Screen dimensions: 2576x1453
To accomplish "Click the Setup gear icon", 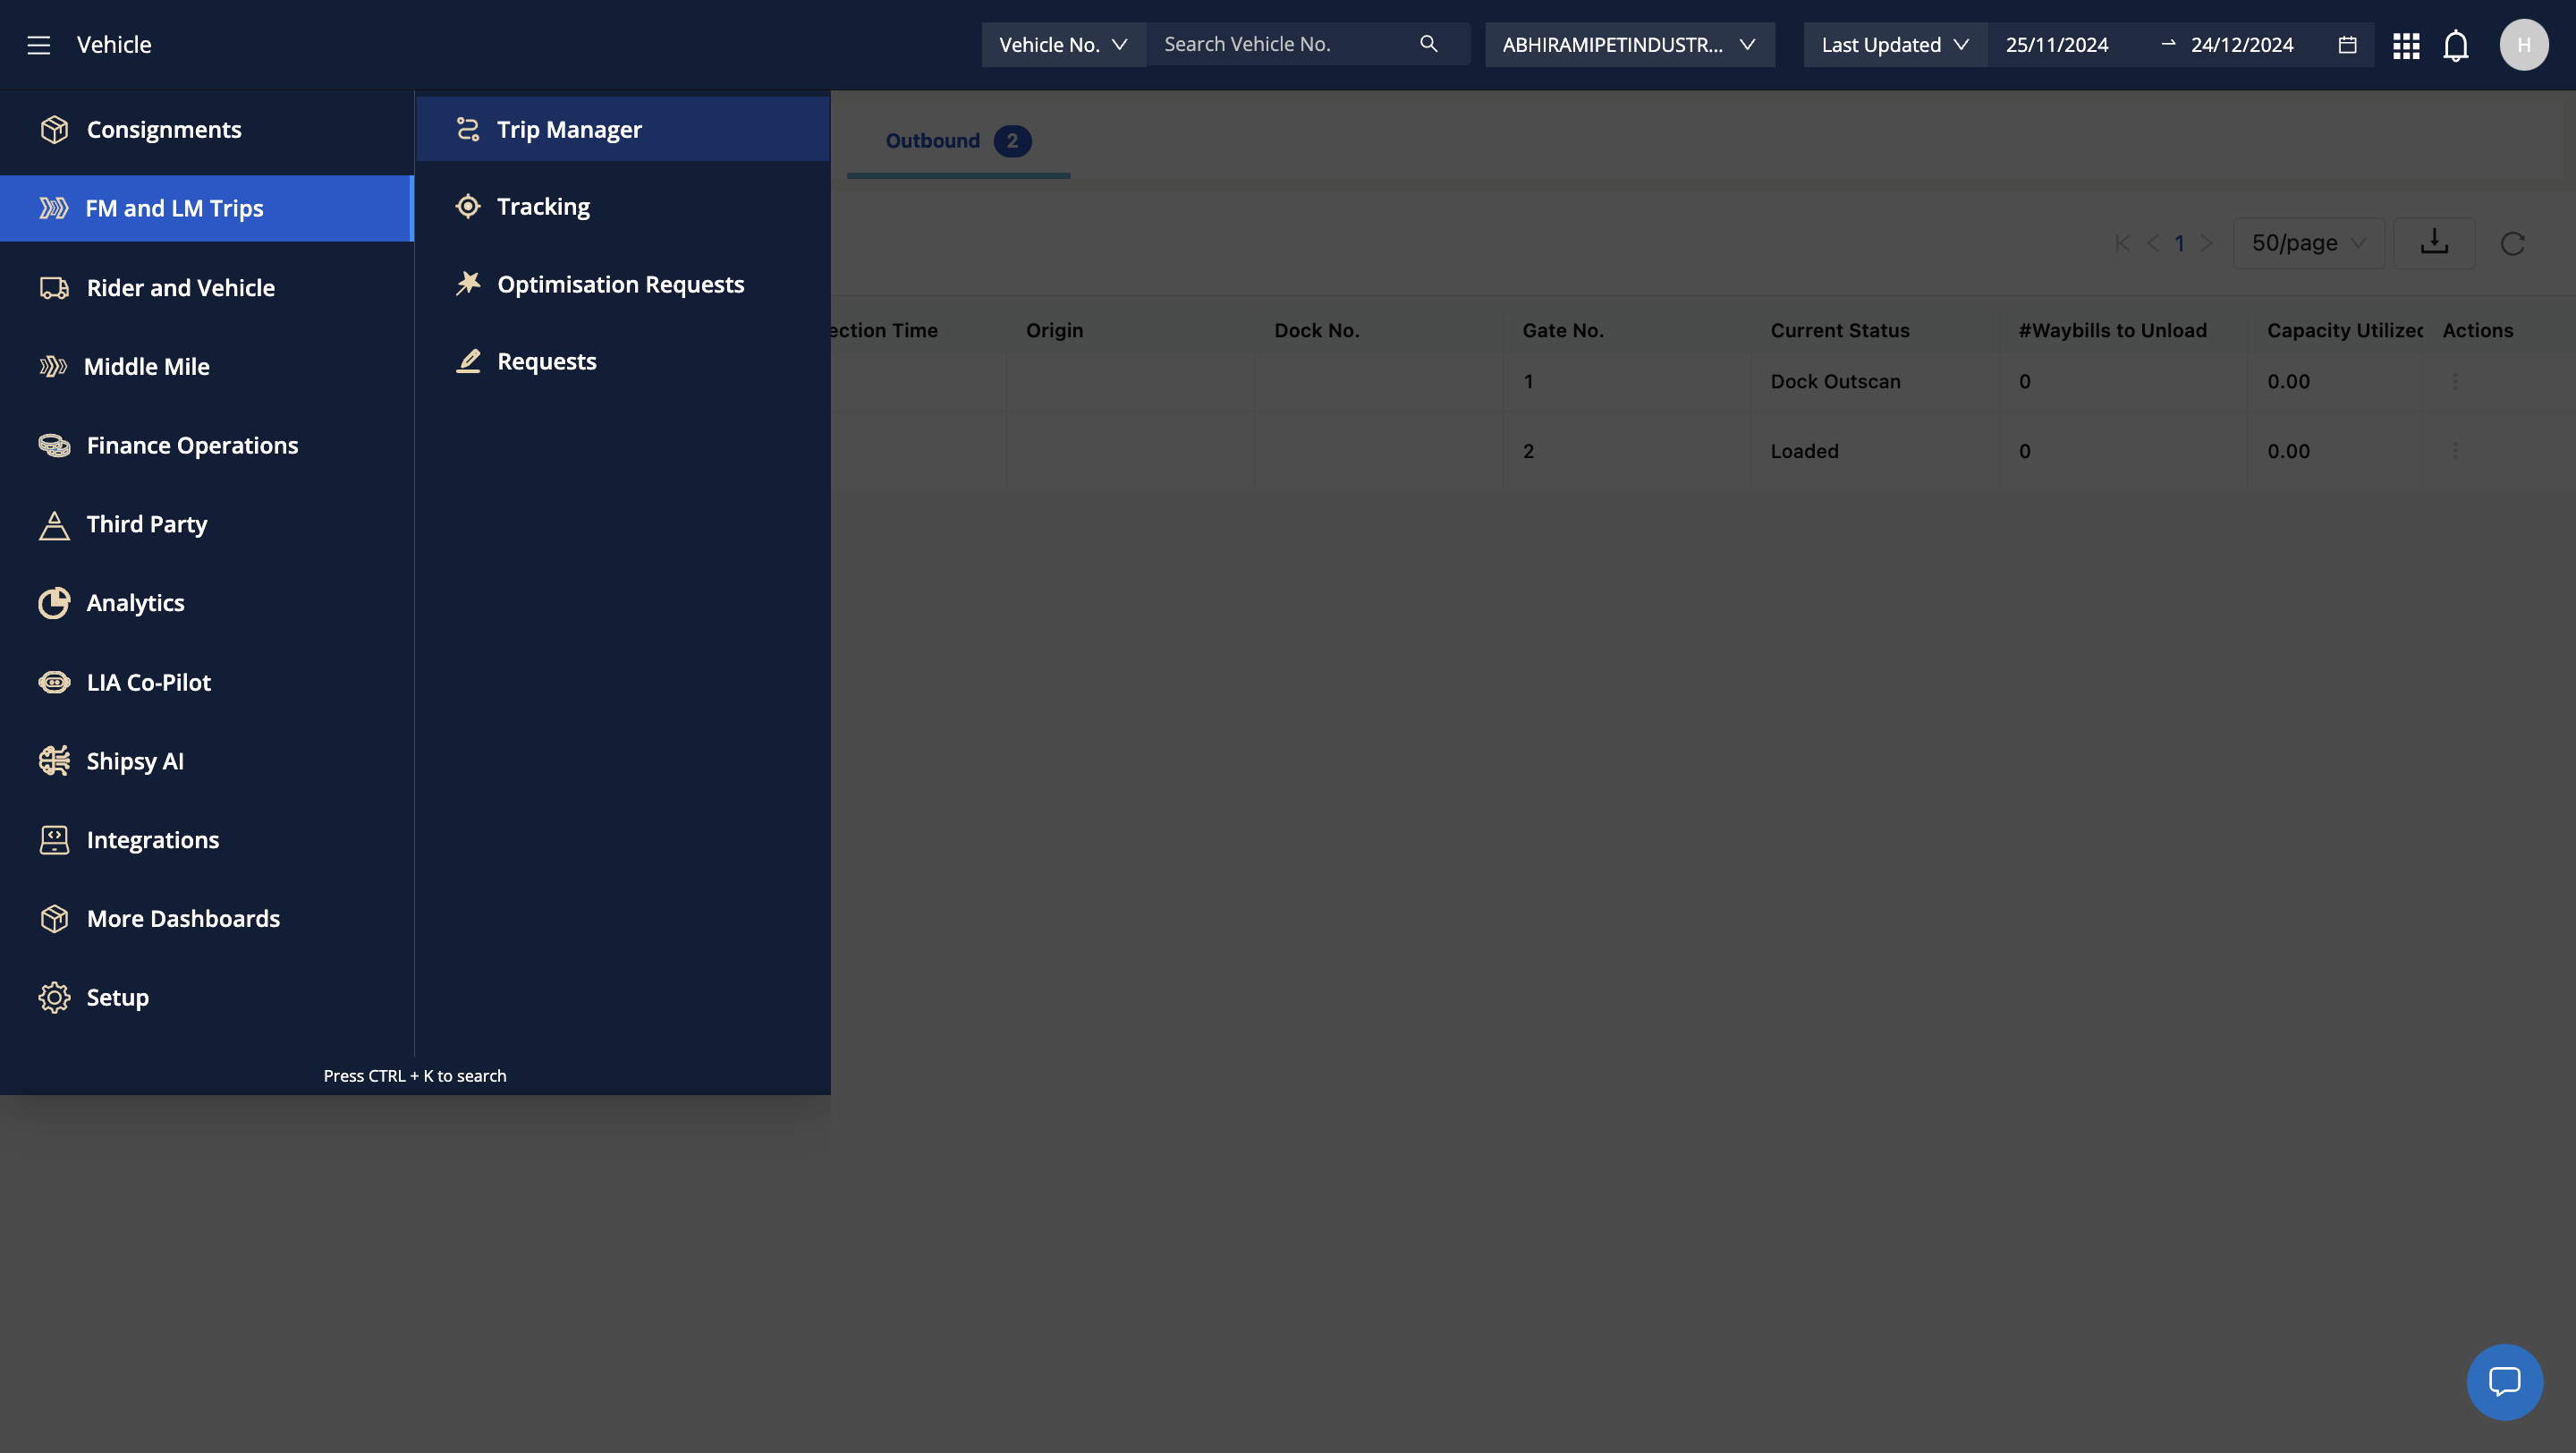I will (54, 998).
